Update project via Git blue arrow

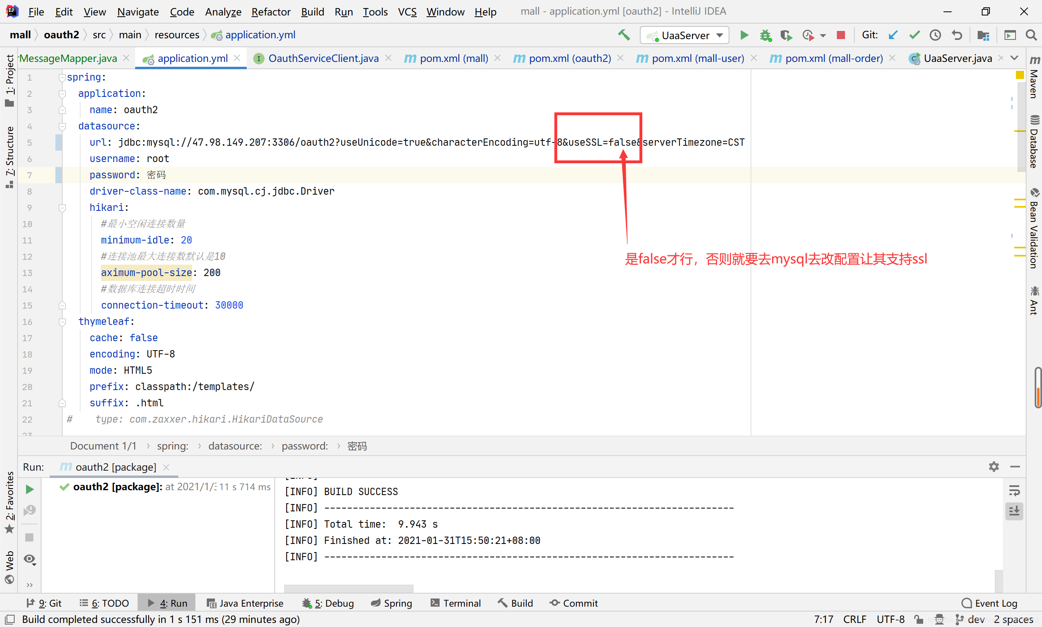[x=893, y=35]
